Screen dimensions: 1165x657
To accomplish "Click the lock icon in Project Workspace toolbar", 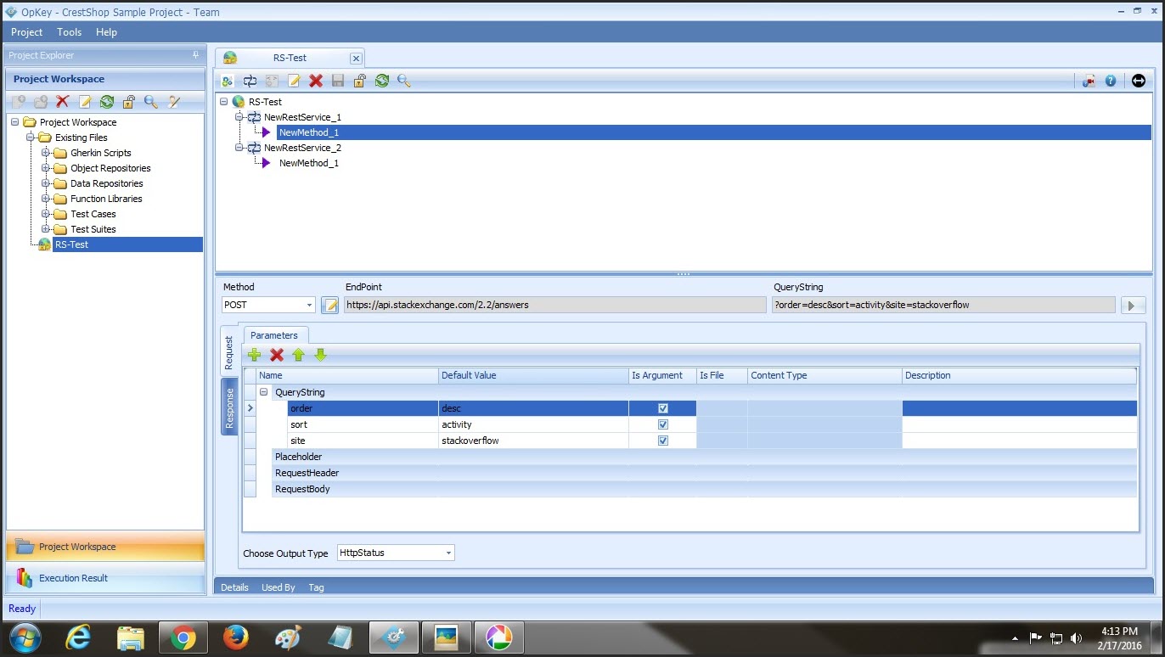I will tap(129, 102).
